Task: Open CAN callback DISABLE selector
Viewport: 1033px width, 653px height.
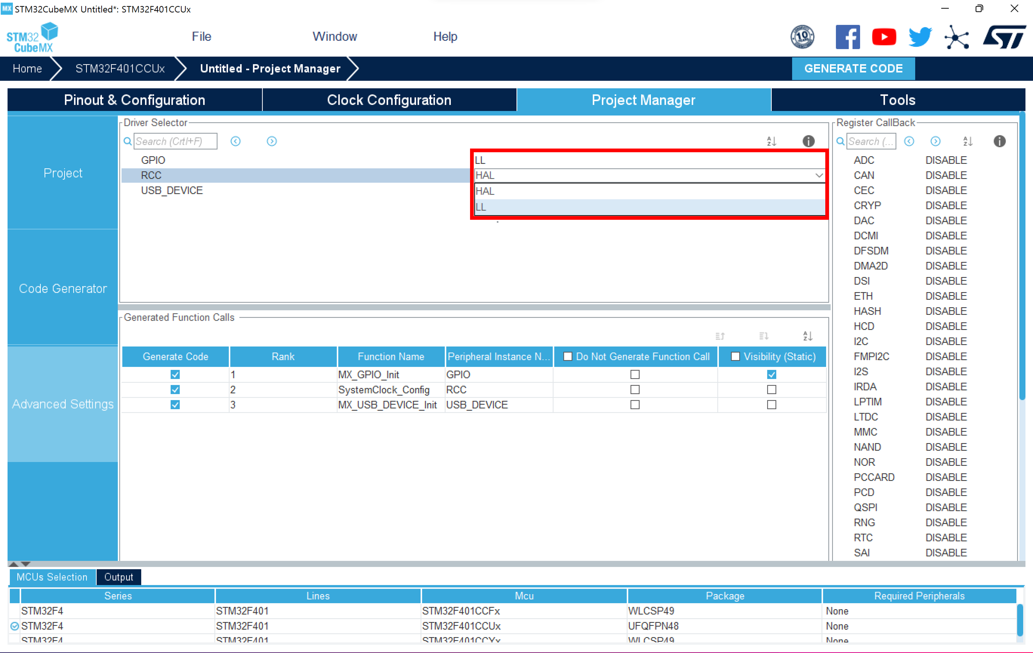Action: point(946,175)
